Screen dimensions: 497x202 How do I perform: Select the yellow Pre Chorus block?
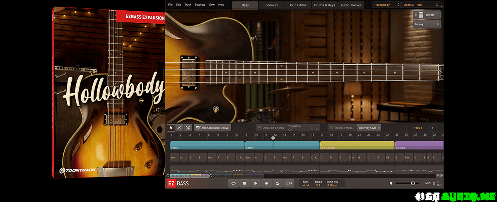coord(357,145)
